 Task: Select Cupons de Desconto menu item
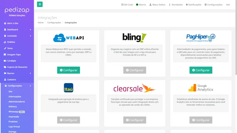point(17,67)
